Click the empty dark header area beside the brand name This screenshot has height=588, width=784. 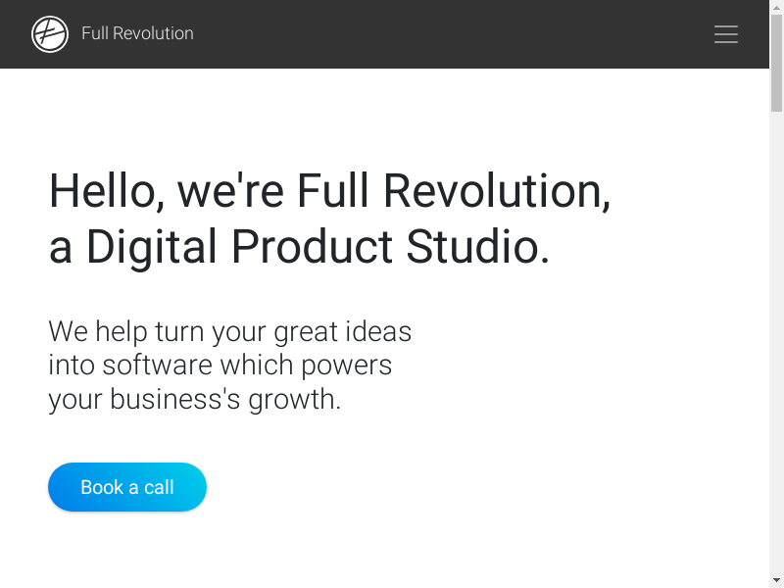(x=441, y=34)
